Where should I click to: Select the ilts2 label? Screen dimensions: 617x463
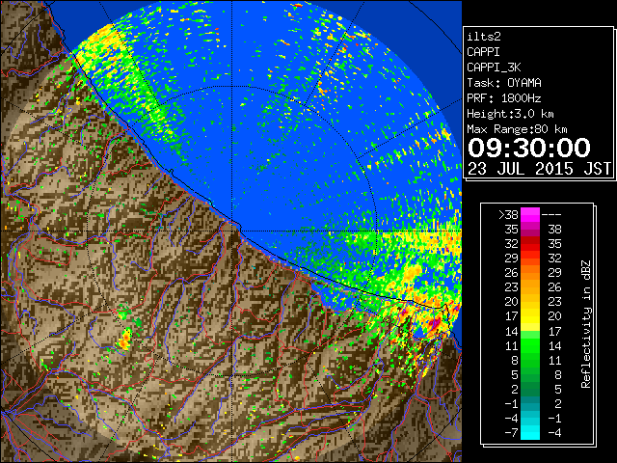pyautogui.click(x=484, y=37)
